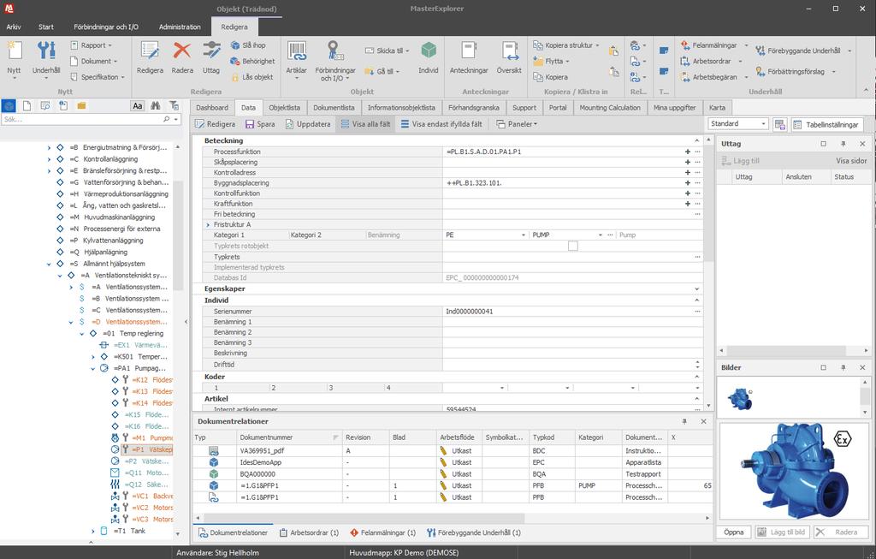The height and width of the screenshot is (559, 876).
Task: Click the Spara save icon
Action: pos(260,124)
